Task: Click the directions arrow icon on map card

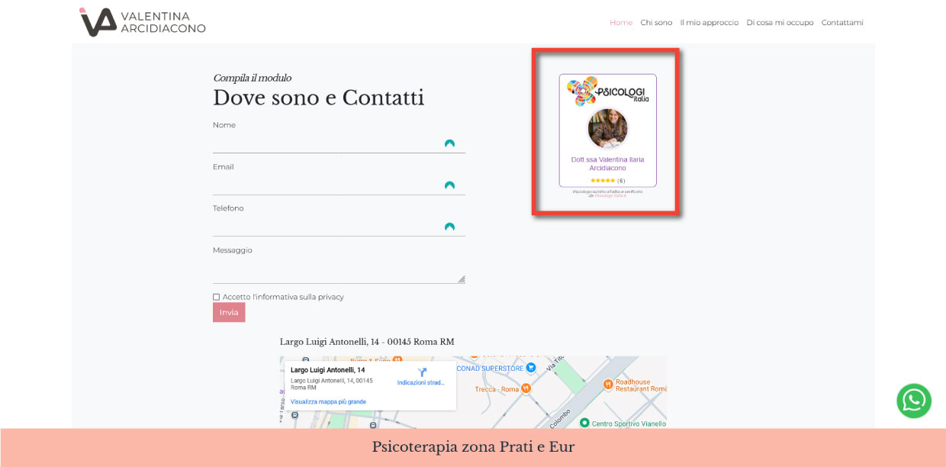Action: pyautogui.click(x=422, y=372)
